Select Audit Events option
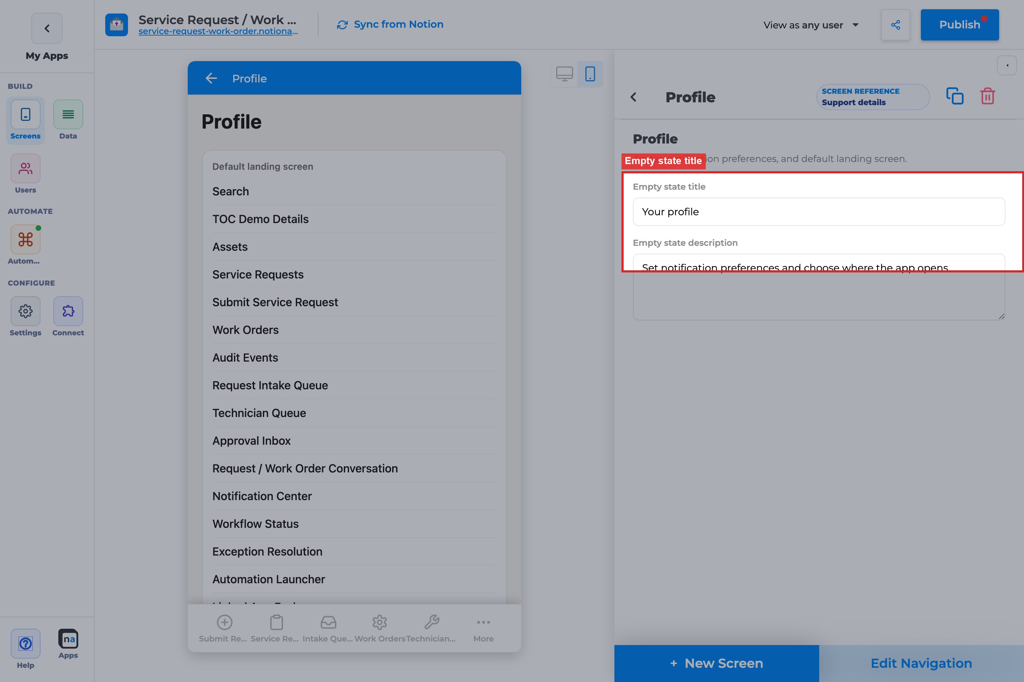The height and width of the screenshot is (682, 1024). coord(354,358)
